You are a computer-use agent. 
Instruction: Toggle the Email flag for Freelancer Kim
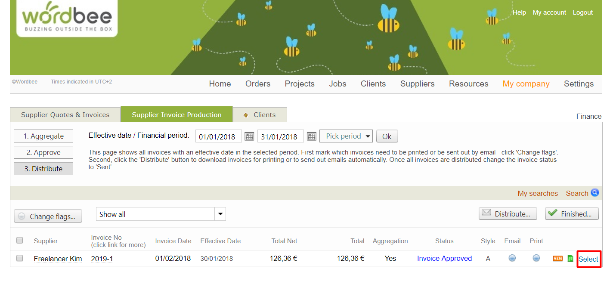point(512,258)
